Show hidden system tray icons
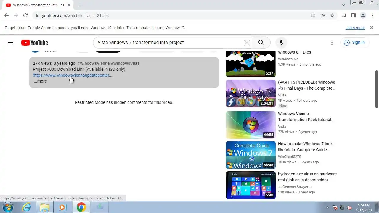379x213 pixels. coord(327,207)
